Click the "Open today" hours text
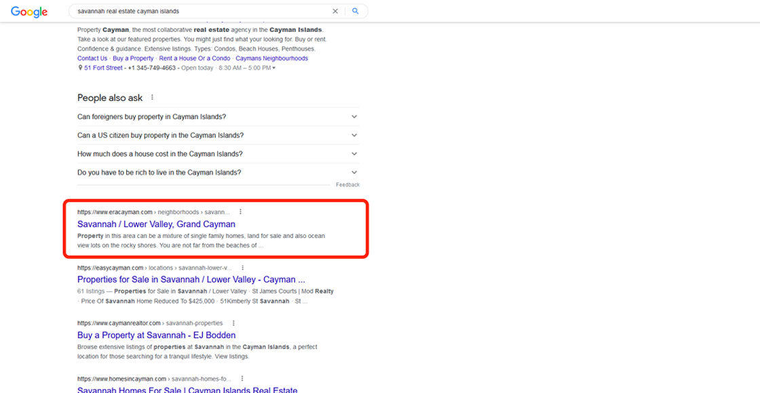The width and height of the screenshot is (760, 393). coord(197,68)
